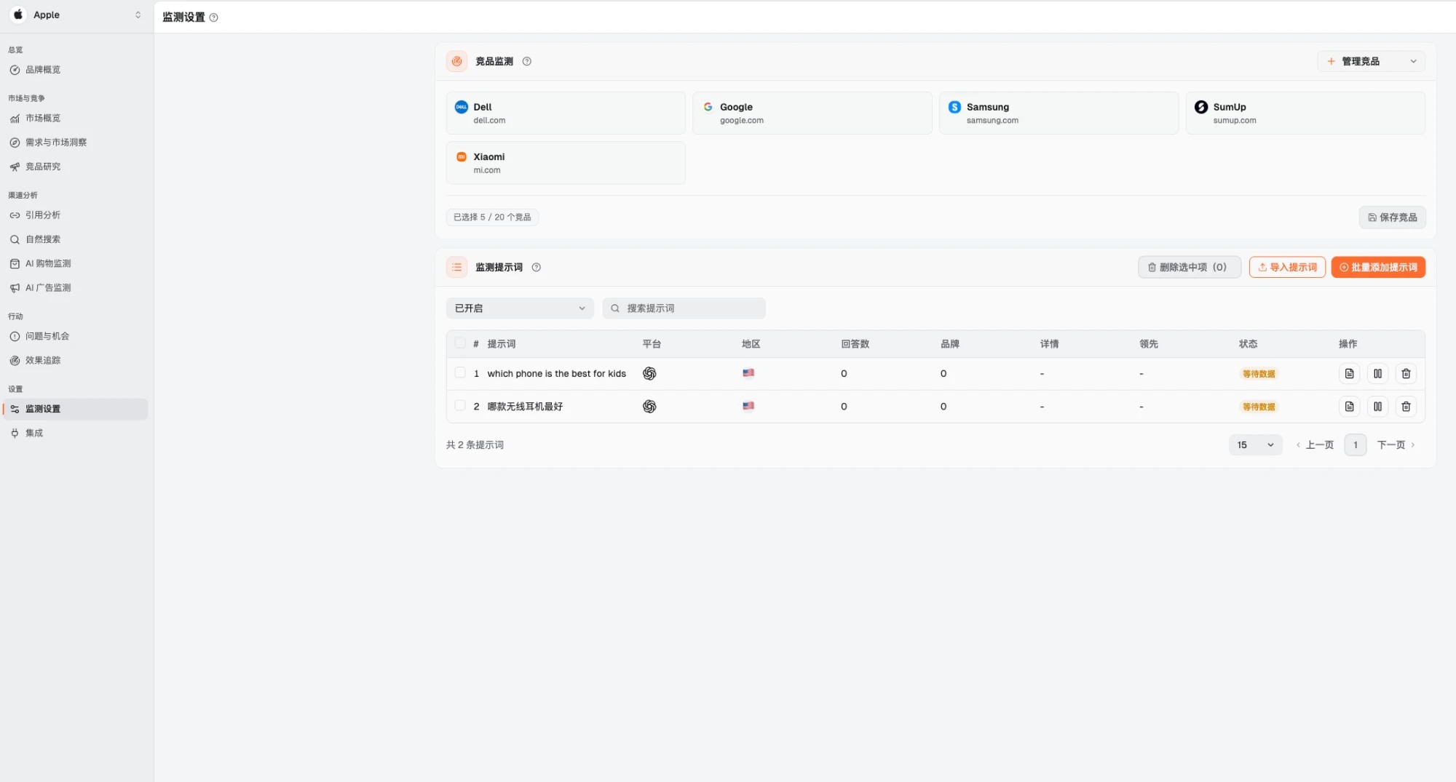This screenshot has width=1456, height=782.
Task: Open the 已开启 status filter dropdown
Action: pyautogui.click(x=520, y=308)
